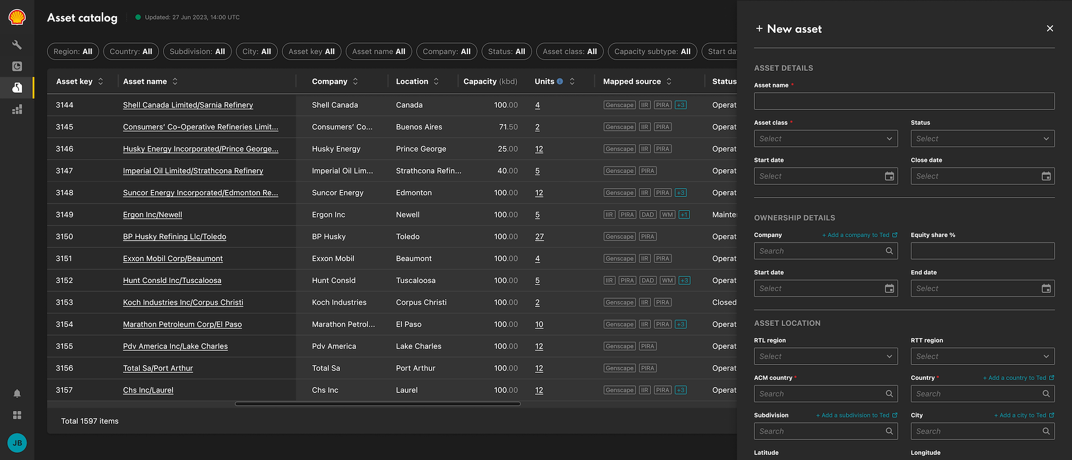Click Country search magnifier icon
1072x460 pixels.
1046,394
